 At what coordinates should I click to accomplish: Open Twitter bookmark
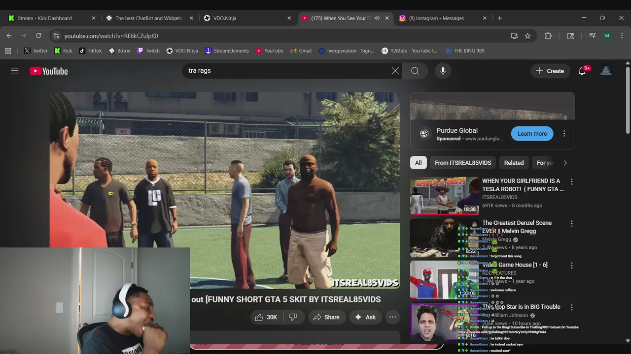point(36,51)
